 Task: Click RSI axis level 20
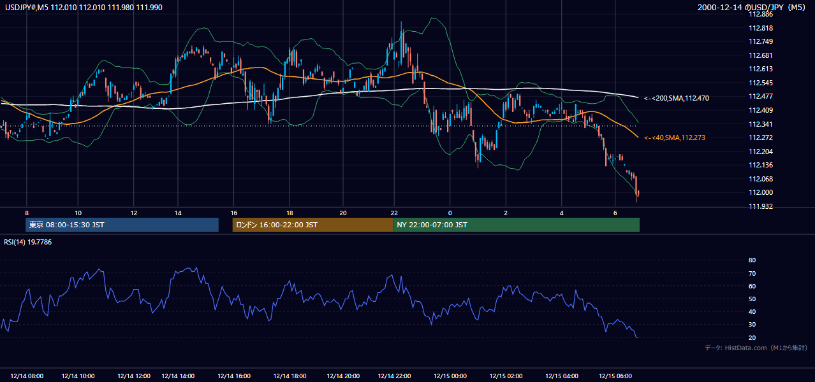[x=752, y=337]
